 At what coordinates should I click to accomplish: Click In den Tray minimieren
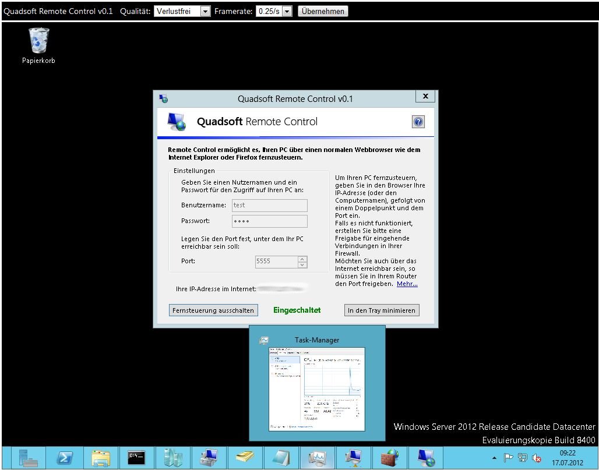[x=382, y=310]
